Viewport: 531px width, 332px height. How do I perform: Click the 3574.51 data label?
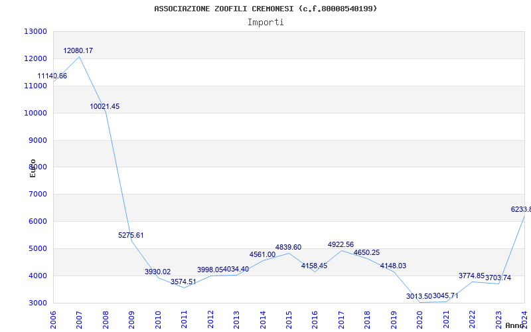pos(183,282)
